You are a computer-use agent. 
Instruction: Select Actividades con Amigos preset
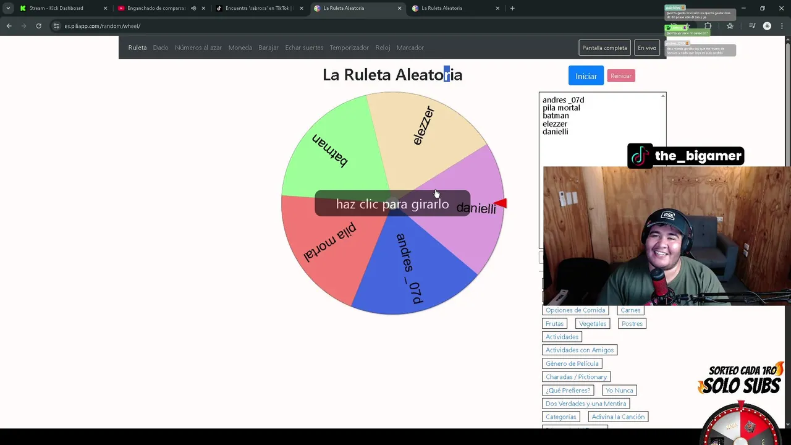tap(580, 350)
